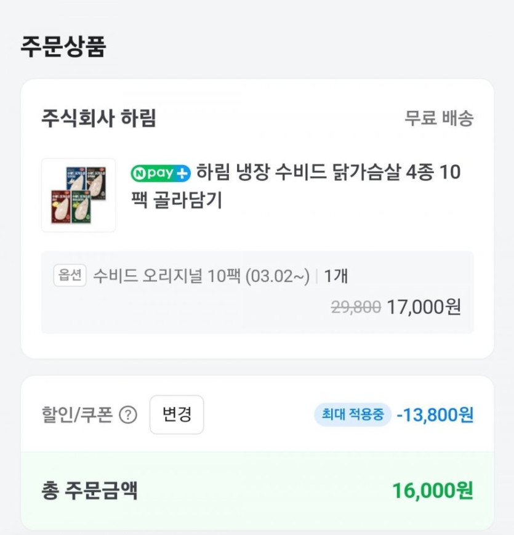Click the 할인/쿠폰 label text
This screenshot has height=535, width=514.
click(77, 416)
